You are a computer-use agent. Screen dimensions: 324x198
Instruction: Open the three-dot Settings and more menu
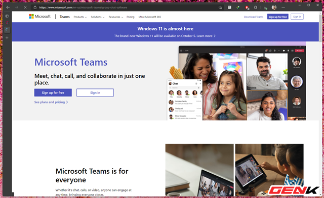[x=283, y=8]
